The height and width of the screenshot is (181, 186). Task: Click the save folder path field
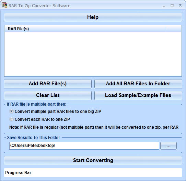tap(84, 146)
